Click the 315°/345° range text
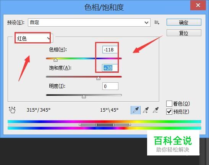 (x=39, y=110)
